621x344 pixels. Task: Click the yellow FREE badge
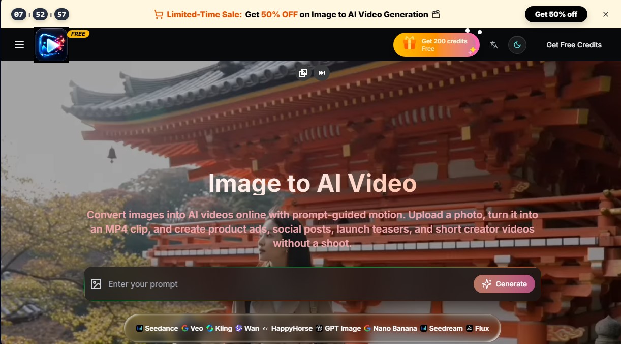[78, 34]
